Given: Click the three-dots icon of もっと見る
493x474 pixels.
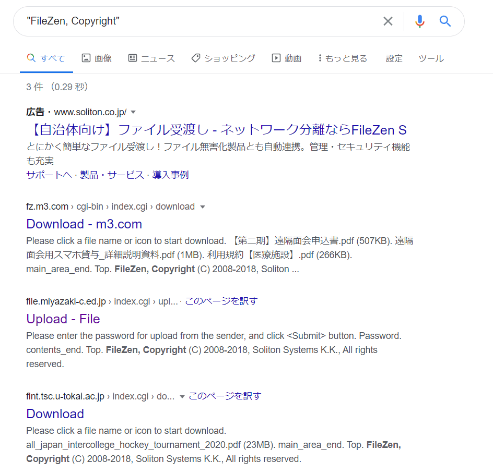Looking at the screenshot, I should 320,58.
